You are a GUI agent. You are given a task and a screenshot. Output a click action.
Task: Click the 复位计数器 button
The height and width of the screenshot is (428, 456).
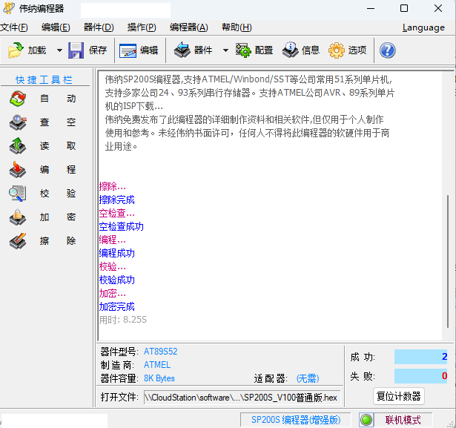tap(399, 396)
